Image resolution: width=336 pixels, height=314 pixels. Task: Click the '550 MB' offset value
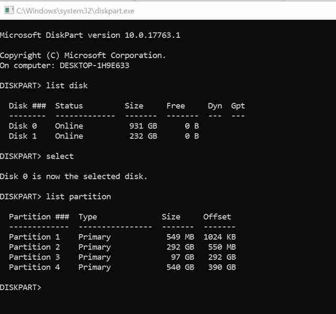222,247
